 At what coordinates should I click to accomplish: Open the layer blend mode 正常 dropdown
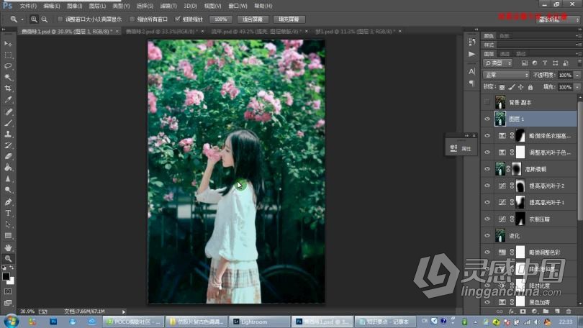point(506,75)
